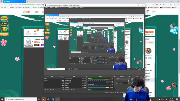Open 主播任务 floating badge on right
This screenshot has height=101, width=180.
point(174,30)
